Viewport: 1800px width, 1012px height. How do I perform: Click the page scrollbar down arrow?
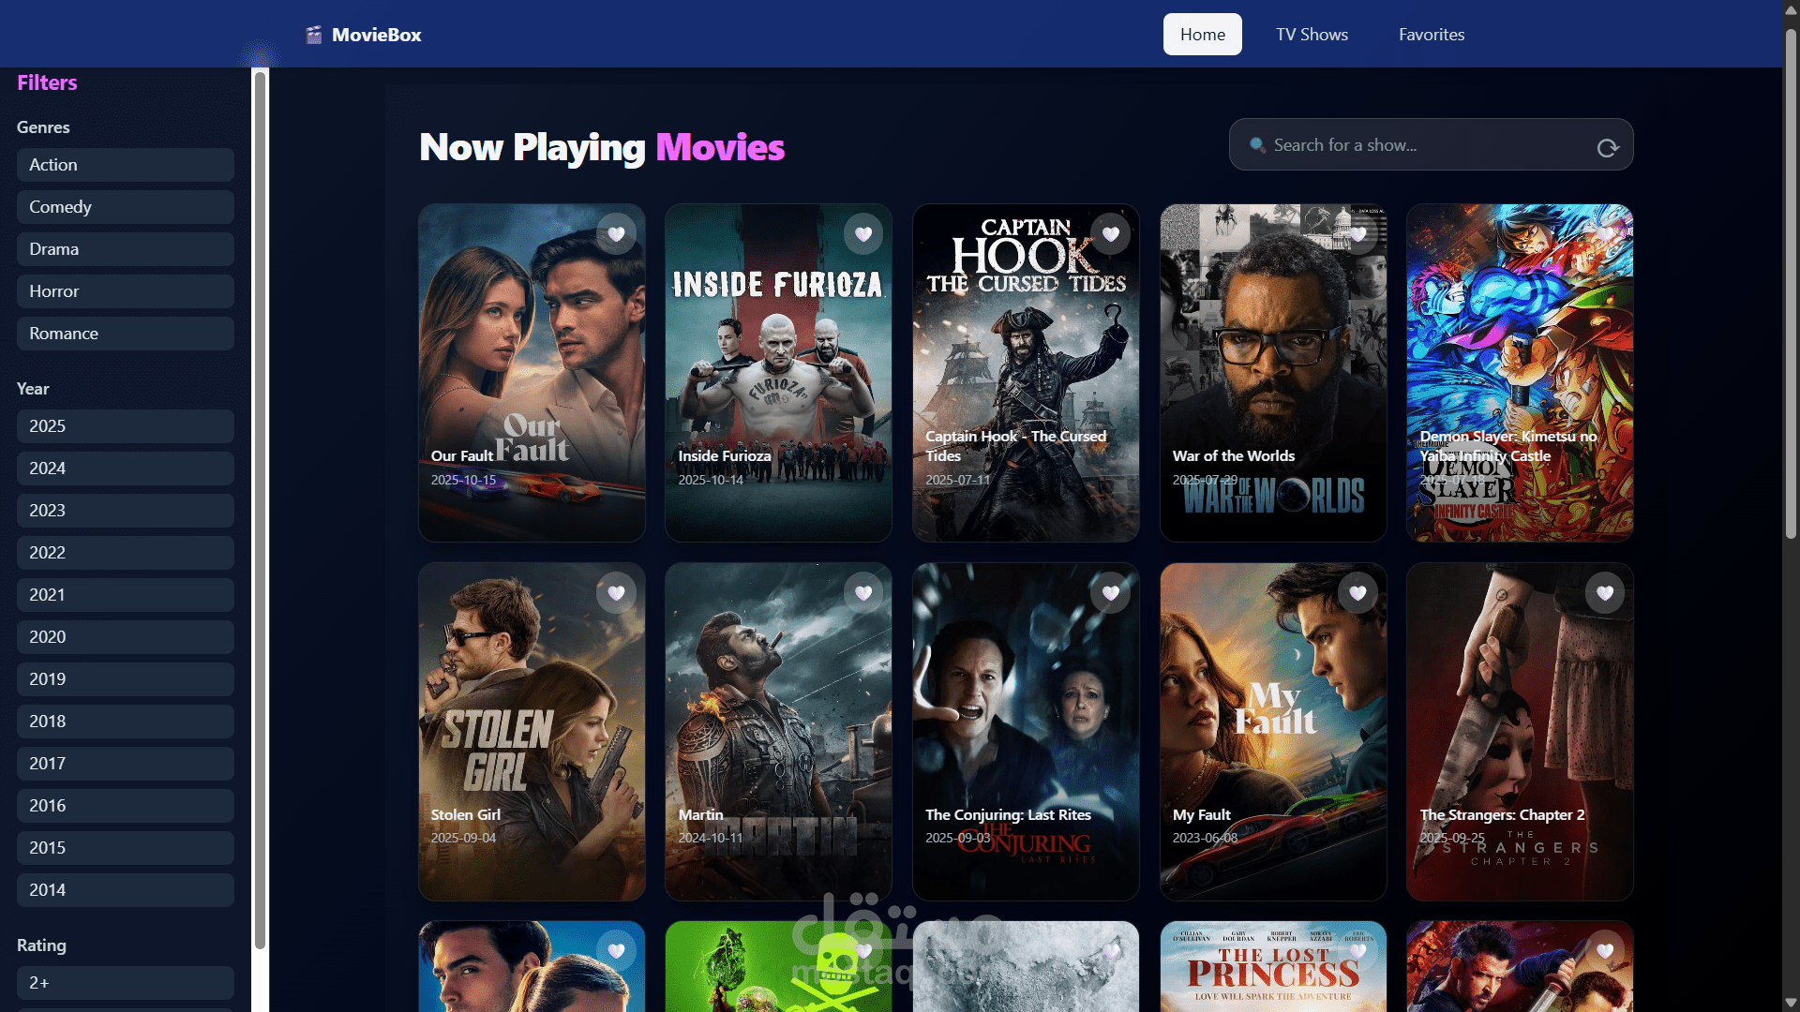(1791, 1003)
